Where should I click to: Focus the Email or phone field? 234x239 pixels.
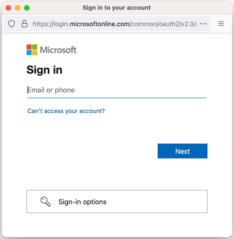117,90
